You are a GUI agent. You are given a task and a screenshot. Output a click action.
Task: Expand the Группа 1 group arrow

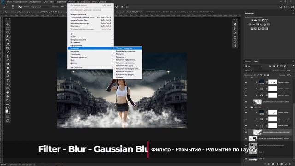tap(249, 107)
